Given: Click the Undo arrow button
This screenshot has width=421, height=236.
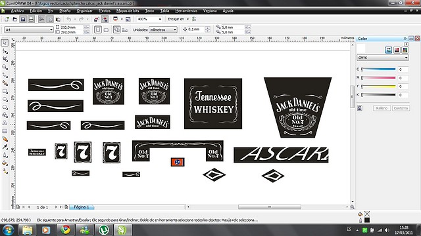Looking at the screenshot, I should [x=68, y=19].
